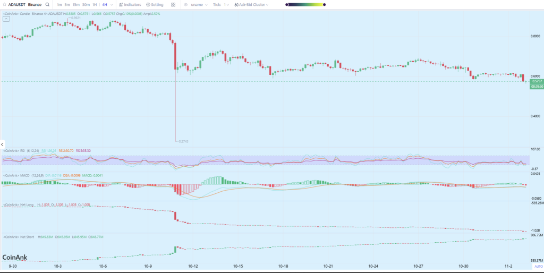Click the CoinAnk RSI indicator legend
544x273 pixels.
click(14, 151)
